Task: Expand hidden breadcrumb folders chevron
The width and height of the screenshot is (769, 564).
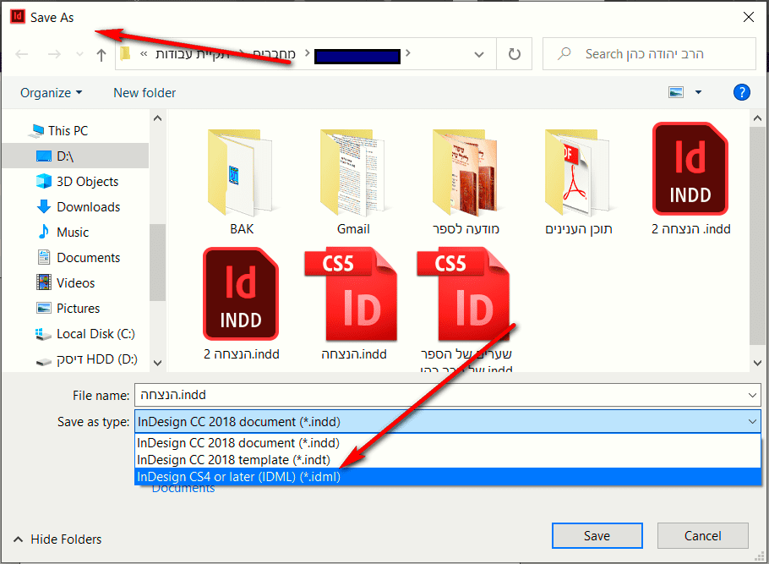Action: tap(143, 53)
